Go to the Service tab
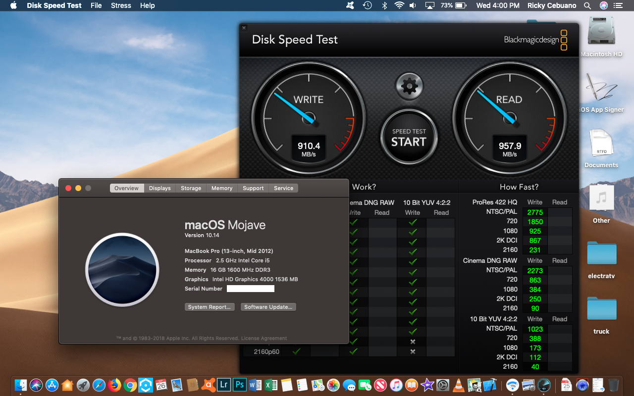The height and width of the screenshot is (396, 634). [x=284, y=188]
